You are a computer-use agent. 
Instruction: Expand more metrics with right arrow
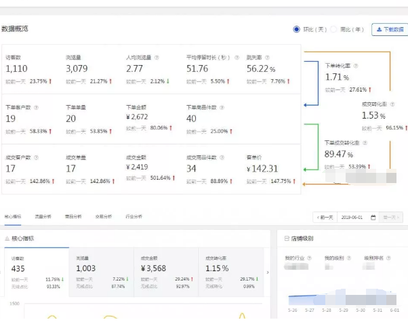267,272
